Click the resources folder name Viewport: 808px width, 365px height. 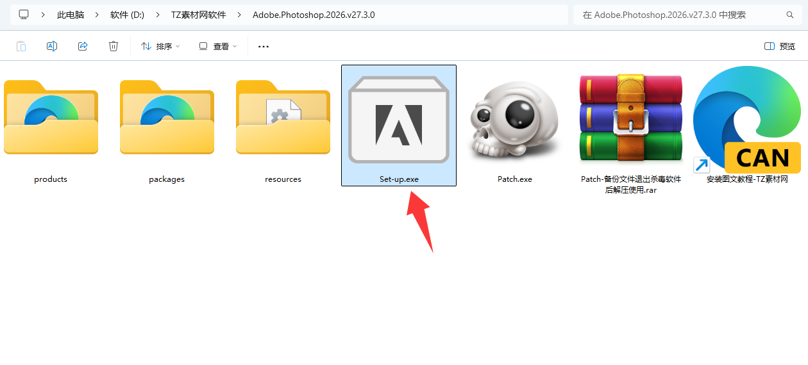tap(283, 179)
